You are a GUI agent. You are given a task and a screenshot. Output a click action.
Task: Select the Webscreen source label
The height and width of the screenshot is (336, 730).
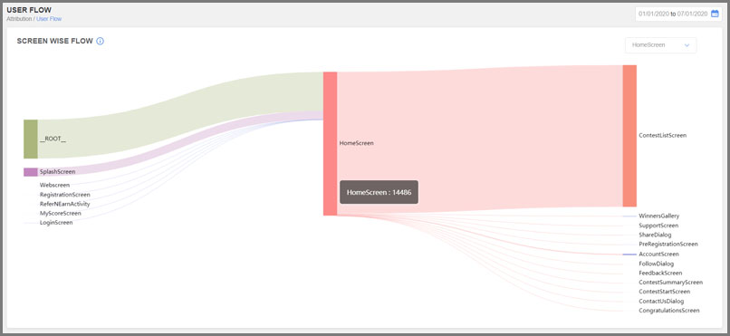54,186
